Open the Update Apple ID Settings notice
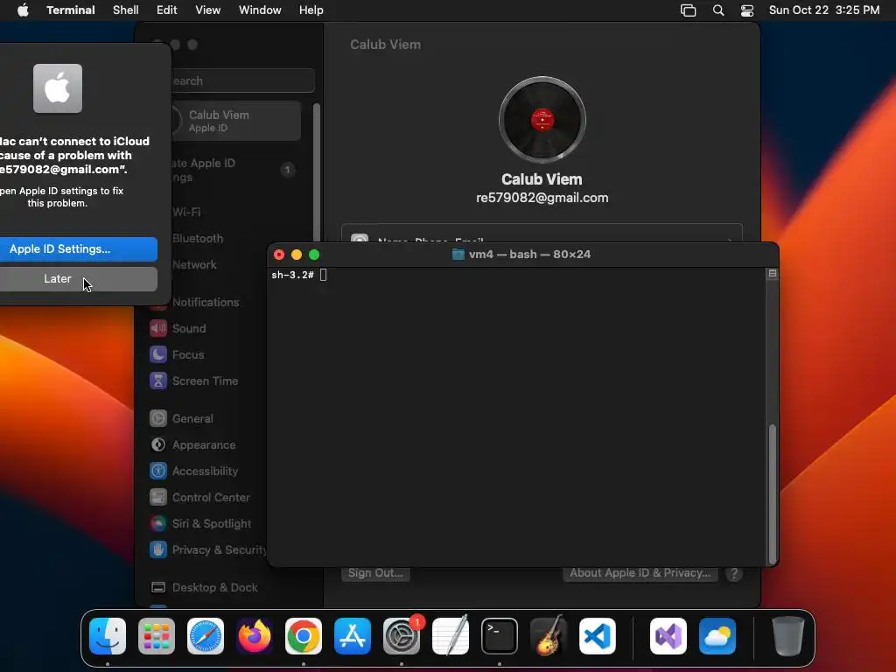The width and height of the screenshot is (896, 672). (235, 170)
